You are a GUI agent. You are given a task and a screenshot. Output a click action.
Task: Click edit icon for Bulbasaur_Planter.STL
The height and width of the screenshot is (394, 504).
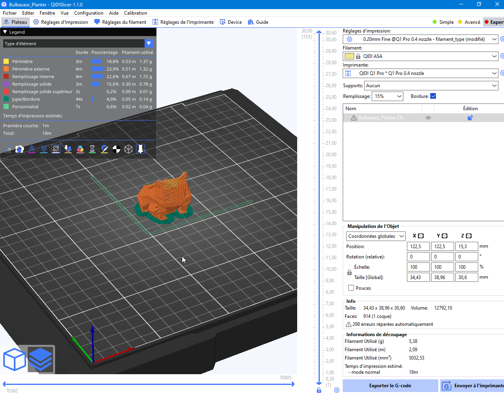(x=470, y=118)
